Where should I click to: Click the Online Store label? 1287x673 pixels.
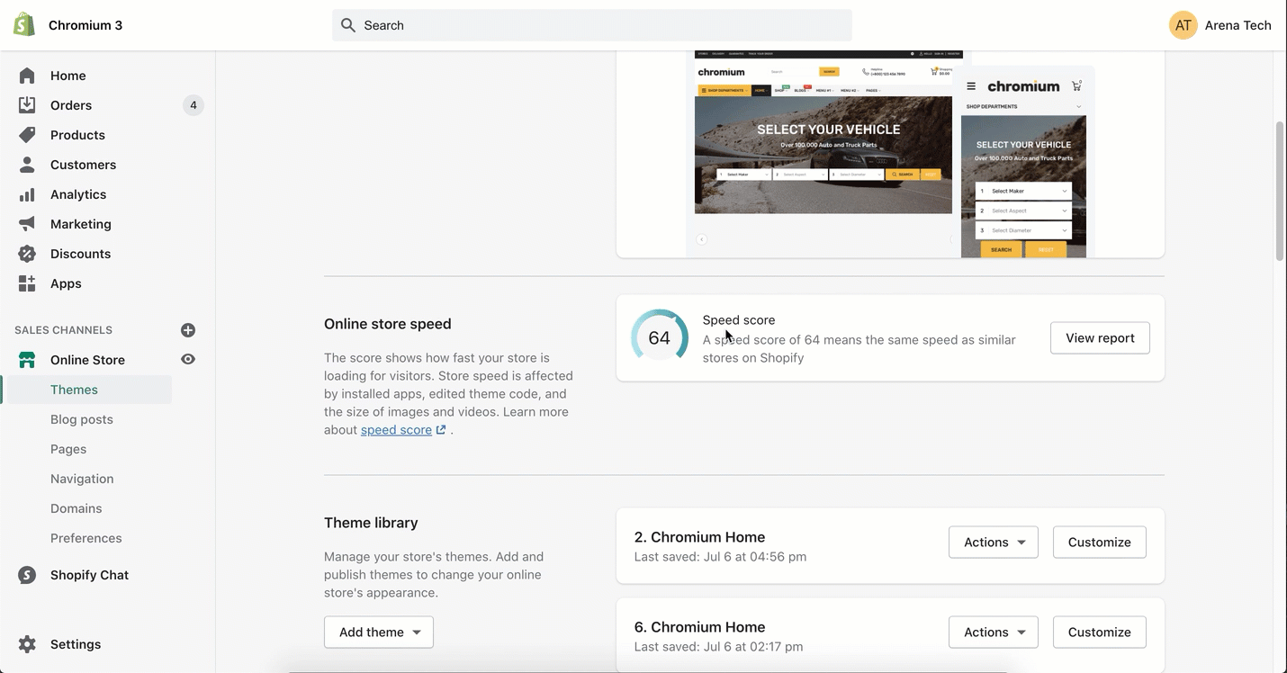(87, 360)
